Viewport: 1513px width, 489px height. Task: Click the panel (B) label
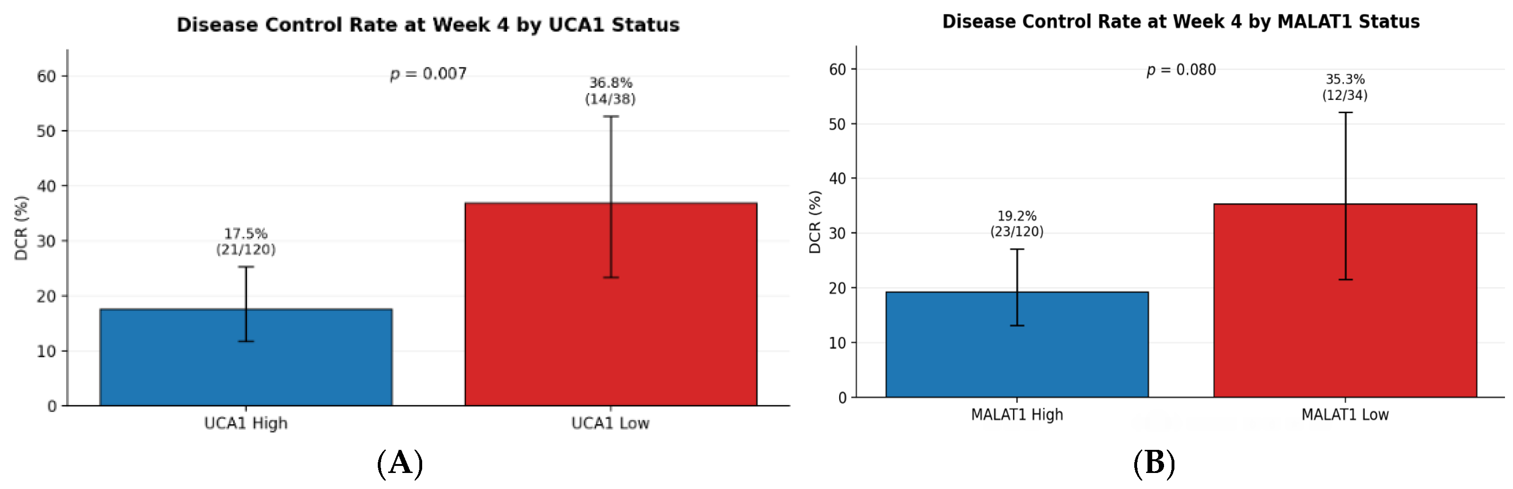pyautogui.click(x=1154, y=463)
